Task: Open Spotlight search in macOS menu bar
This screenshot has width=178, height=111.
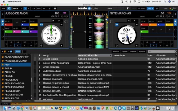Action: [165, 2]
